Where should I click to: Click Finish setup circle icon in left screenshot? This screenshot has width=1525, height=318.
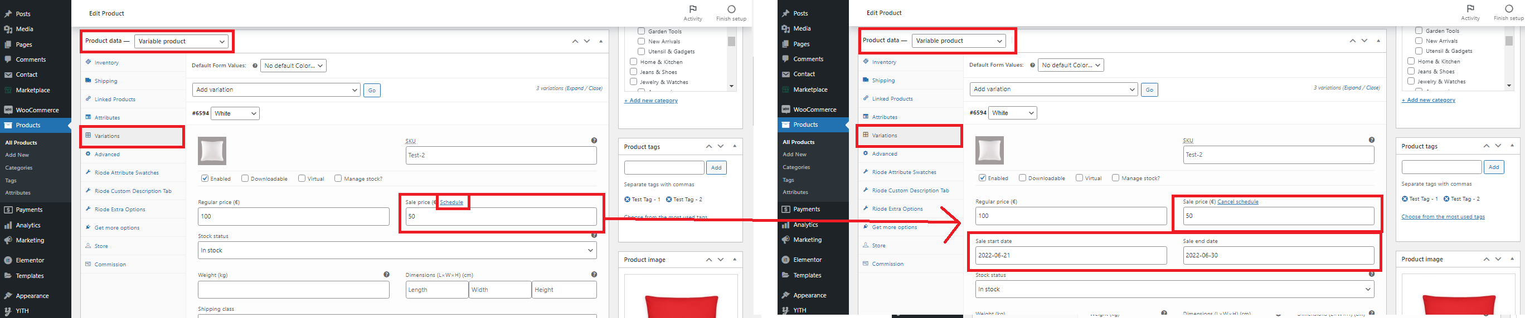pos(731,9)
